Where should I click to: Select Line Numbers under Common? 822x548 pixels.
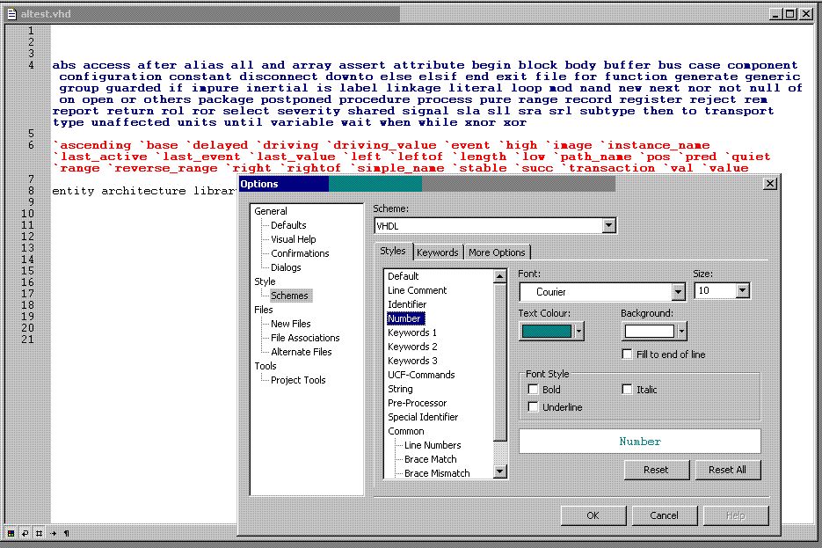(433, 445)
